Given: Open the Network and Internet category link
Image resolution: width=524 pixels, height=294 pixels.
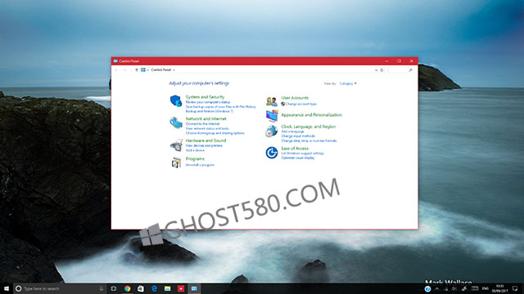Looking at the screenshot, I should tap(206, 118).
